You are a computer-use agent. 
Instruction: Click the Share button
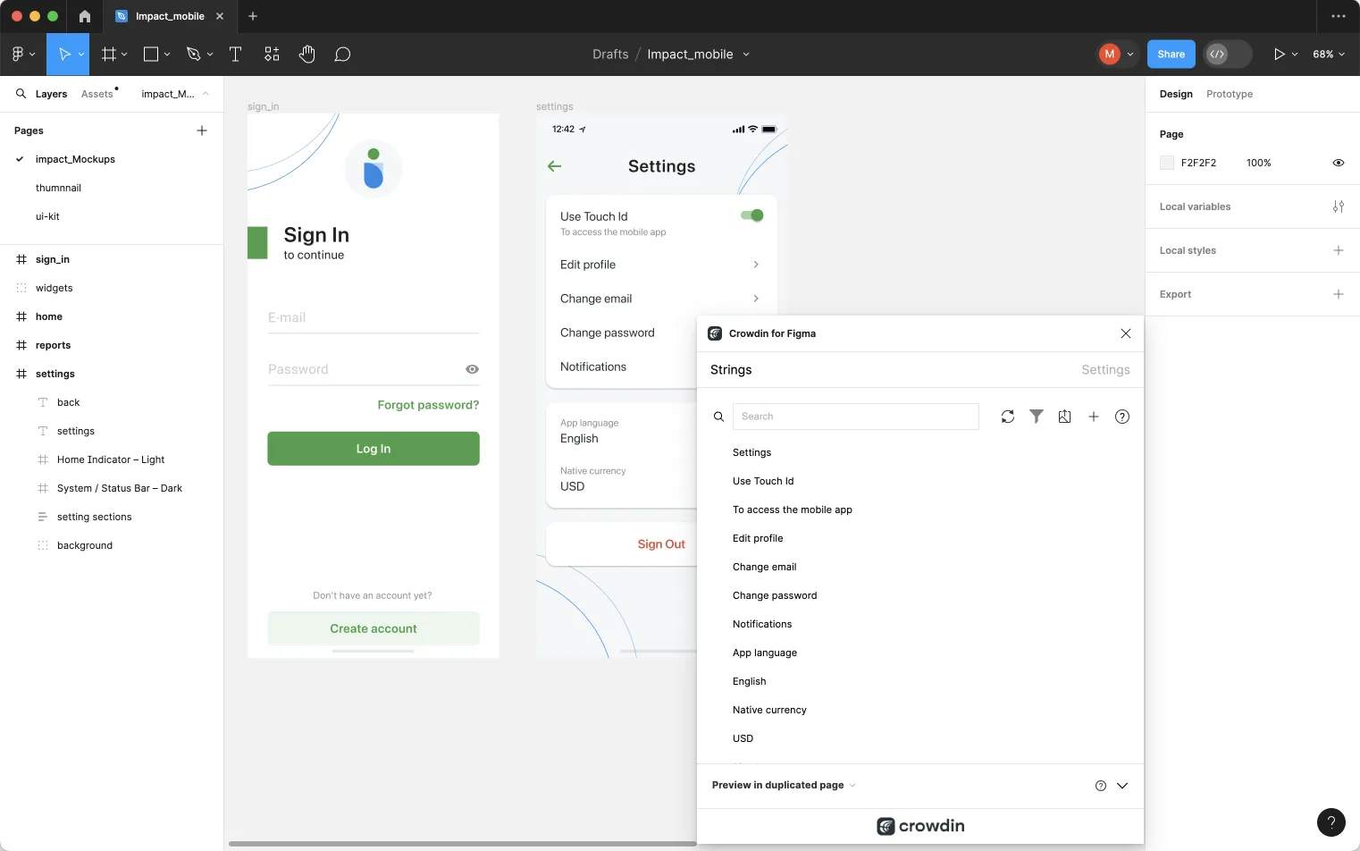1171,55
